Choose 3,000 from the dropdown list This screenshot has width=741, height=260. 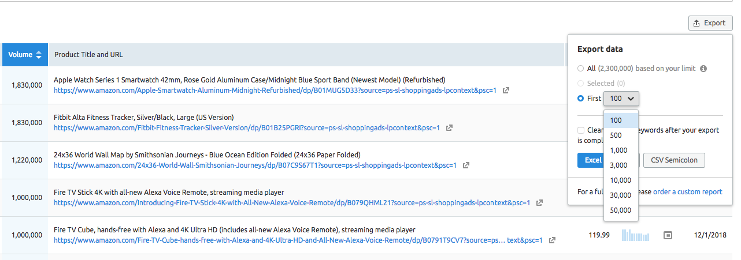click(x=621, y=165)
